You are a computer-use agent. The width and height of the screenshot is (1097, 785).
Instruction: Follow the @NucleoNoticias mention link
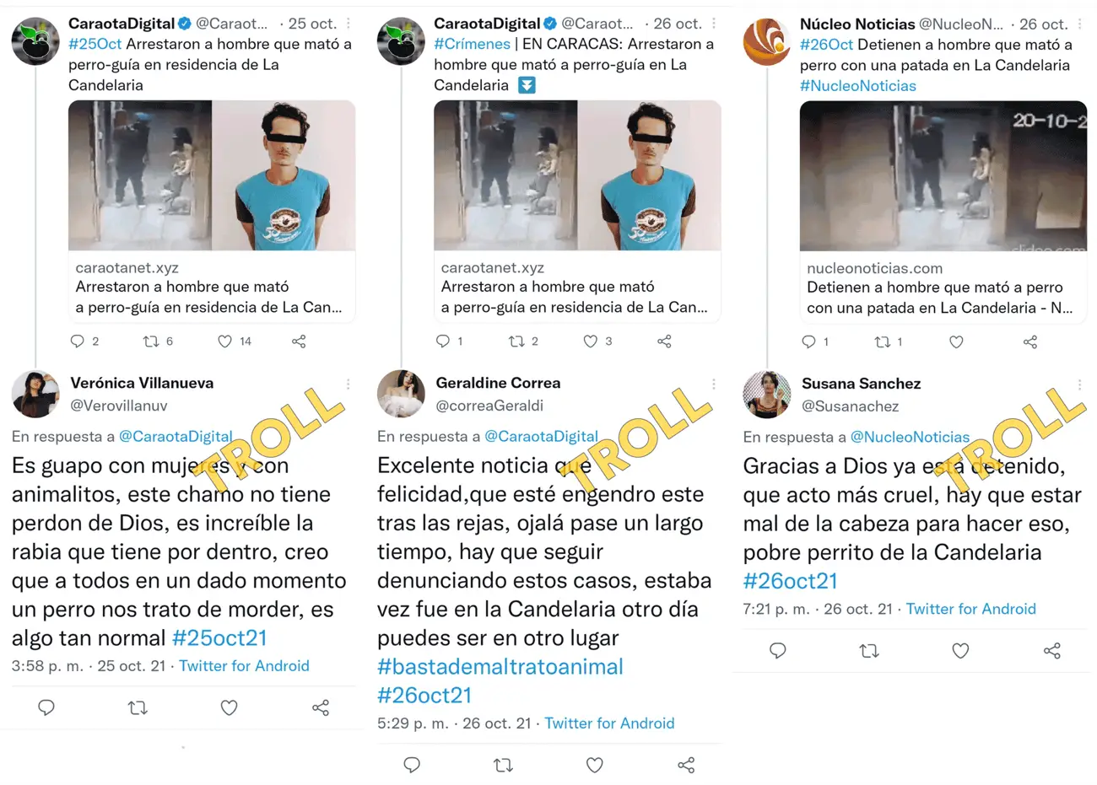pyautogui.click(x=910, y=437)
